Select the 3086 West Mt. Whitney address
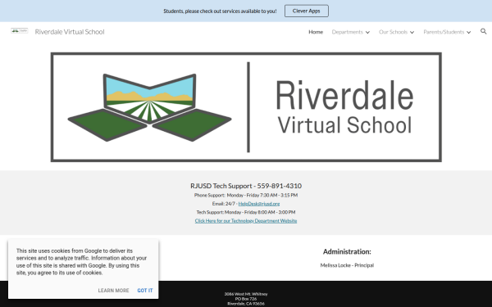This screenshot has width=492, height=307. (246, 294)
